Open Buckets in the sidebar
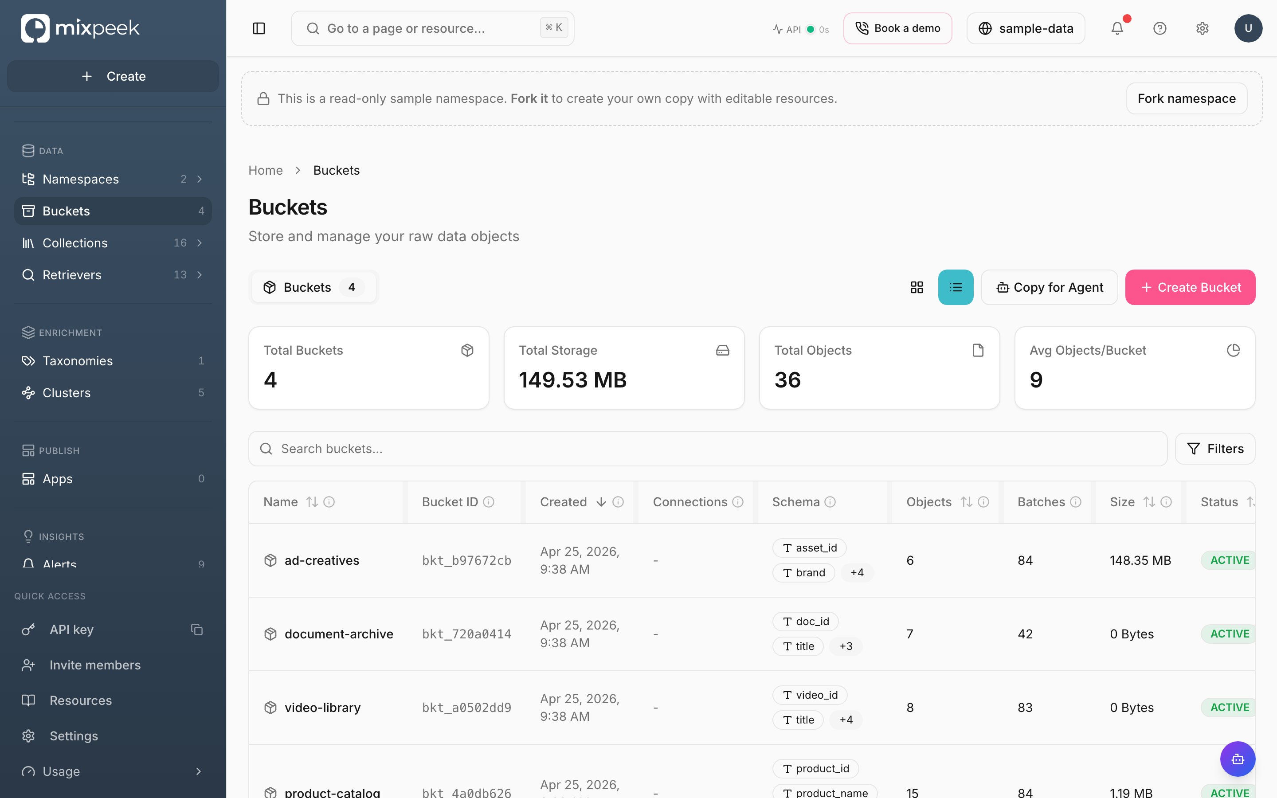This screenshot has height=798, width=1277. [x=113, y=211]
